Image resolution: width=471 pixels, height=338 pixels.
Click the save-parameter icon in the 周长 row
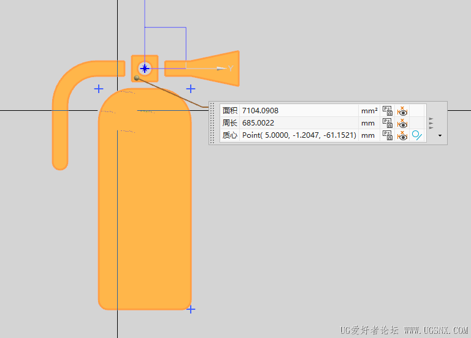[x=388, y=123]
